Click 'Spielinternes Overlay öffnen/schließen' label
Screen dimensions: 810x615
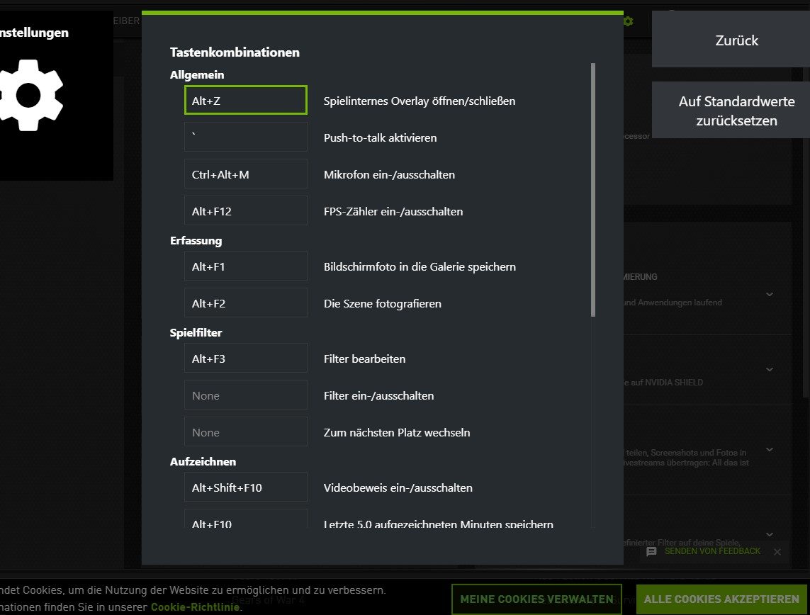(420, 101)
